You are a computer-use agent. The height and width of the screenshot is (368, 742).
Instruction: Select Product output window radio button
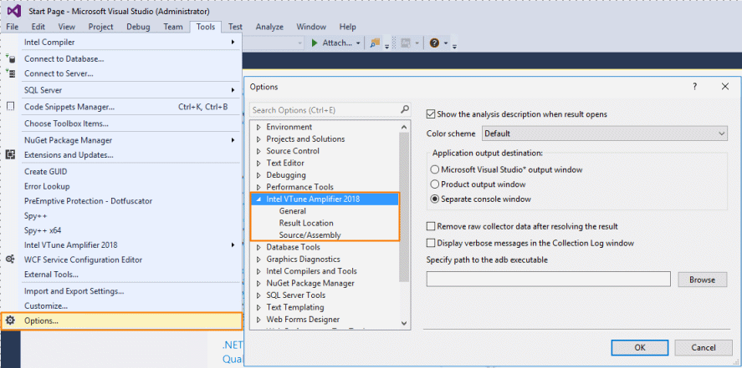(x=434, y=184)
